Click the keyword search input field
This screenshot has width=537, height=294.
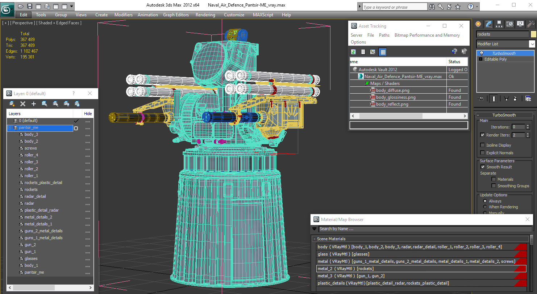pos(394,7)
